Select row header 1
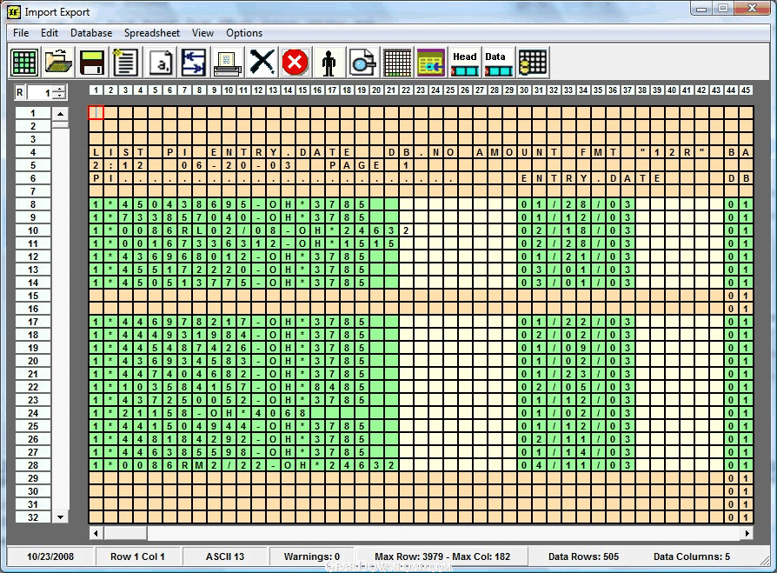The image size is (777, 573). click(x=33, y=113)
